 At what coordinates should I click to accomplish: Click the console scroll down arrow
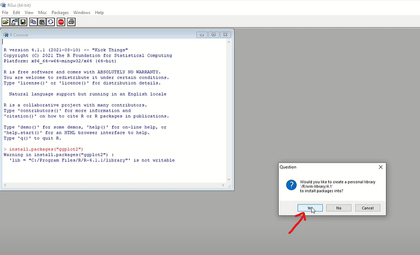229,179
